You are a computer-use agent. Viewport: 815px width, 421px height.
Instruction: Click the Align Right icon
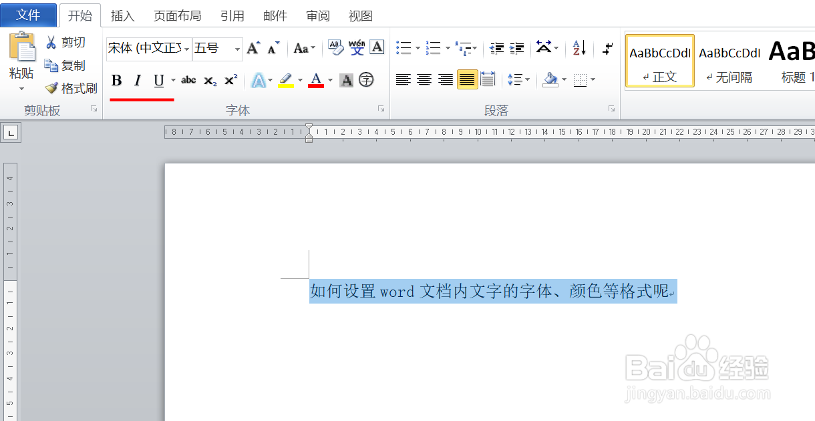pos(446,80)
